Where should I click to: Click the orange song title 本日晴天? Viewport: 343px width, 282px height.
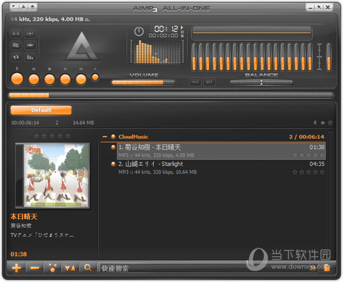[x=24, y=217]
